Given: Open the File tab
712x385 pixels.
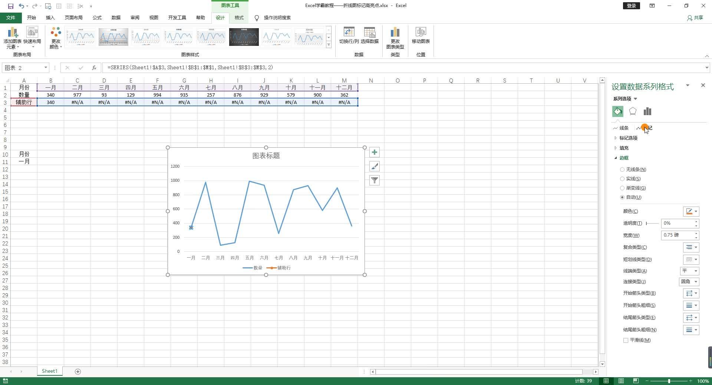Looking at the screenshot, I should pyautogui.click(x=11, y=18).
